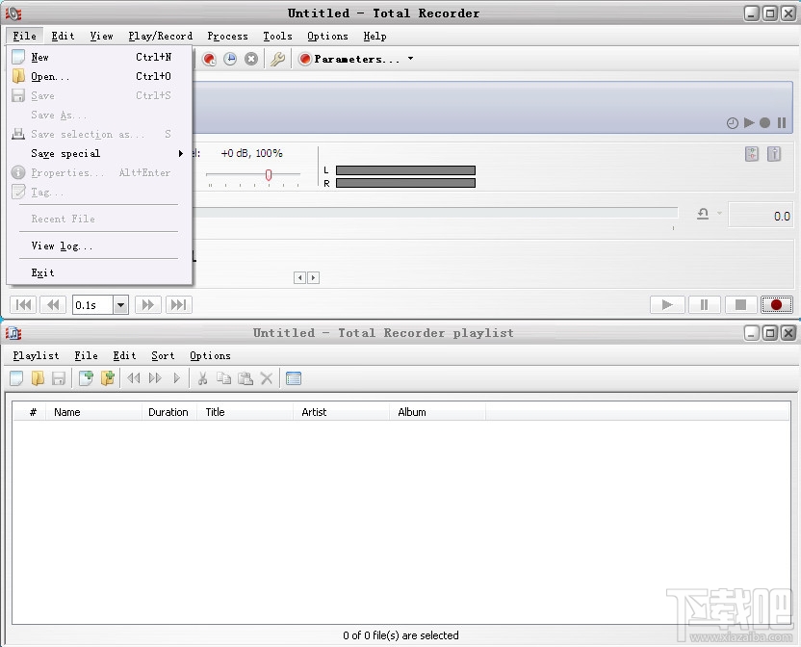Open the Process menu
Viewport: 801px width, 647px height.
pos(227,36)
